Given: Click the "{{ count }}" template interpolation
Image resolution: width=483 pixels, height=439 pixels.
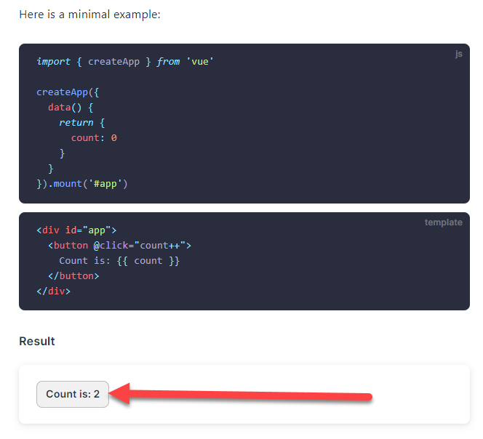Looking at the screenshot, I should pyautogui.click(x=148, y=261).
